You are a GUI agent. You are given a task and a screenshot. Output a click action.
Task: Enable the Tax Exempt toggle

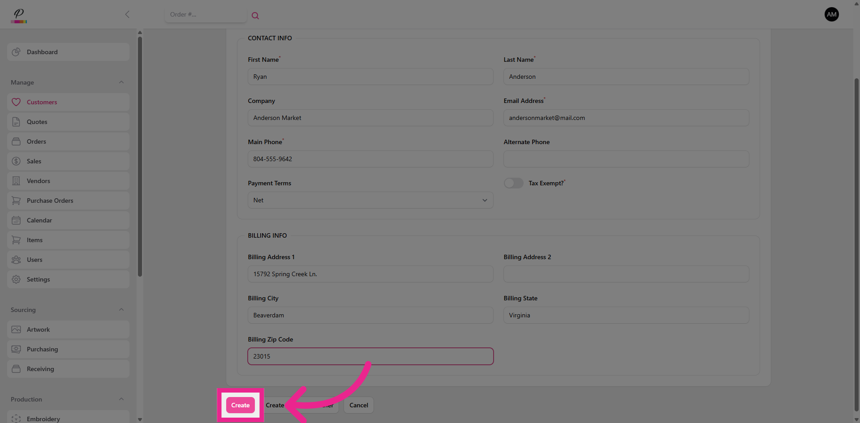513,183
